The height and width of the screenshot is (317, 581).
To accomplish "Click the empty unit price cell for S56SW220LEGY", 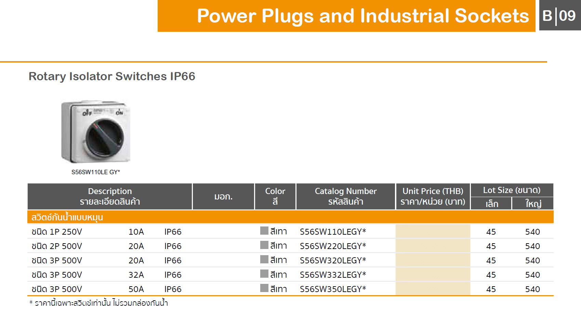I will coord(433,246).
